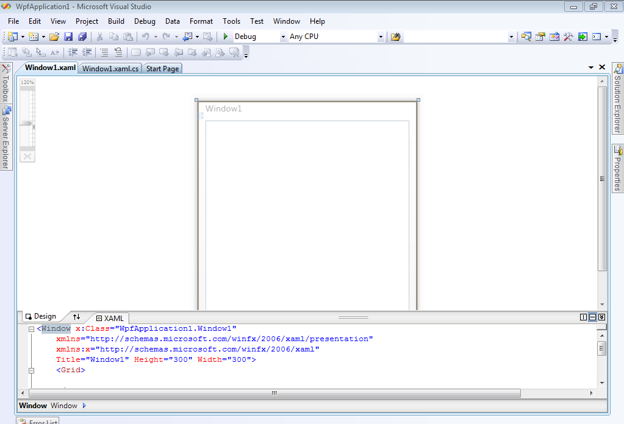624x424 pixels.
Task: Open the Debug configuration dropdown
Action: [283, 37]
